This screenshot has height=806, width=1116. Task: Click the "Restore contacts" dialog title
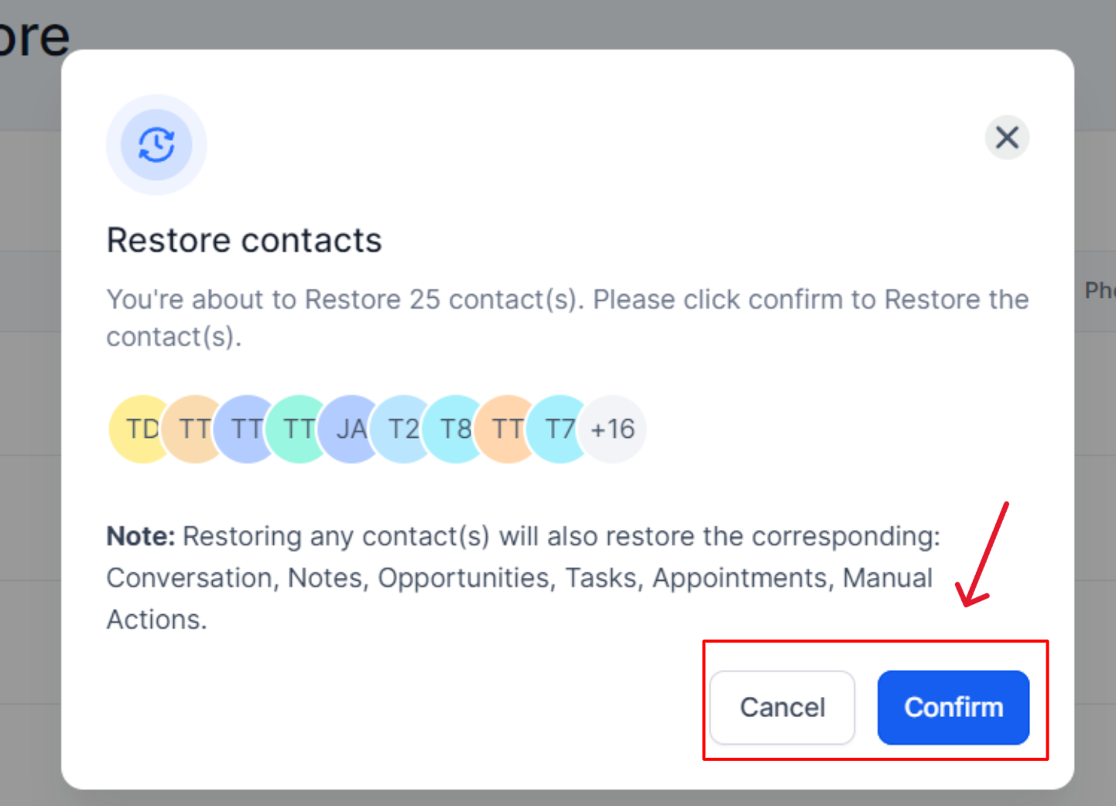(244, 241)
